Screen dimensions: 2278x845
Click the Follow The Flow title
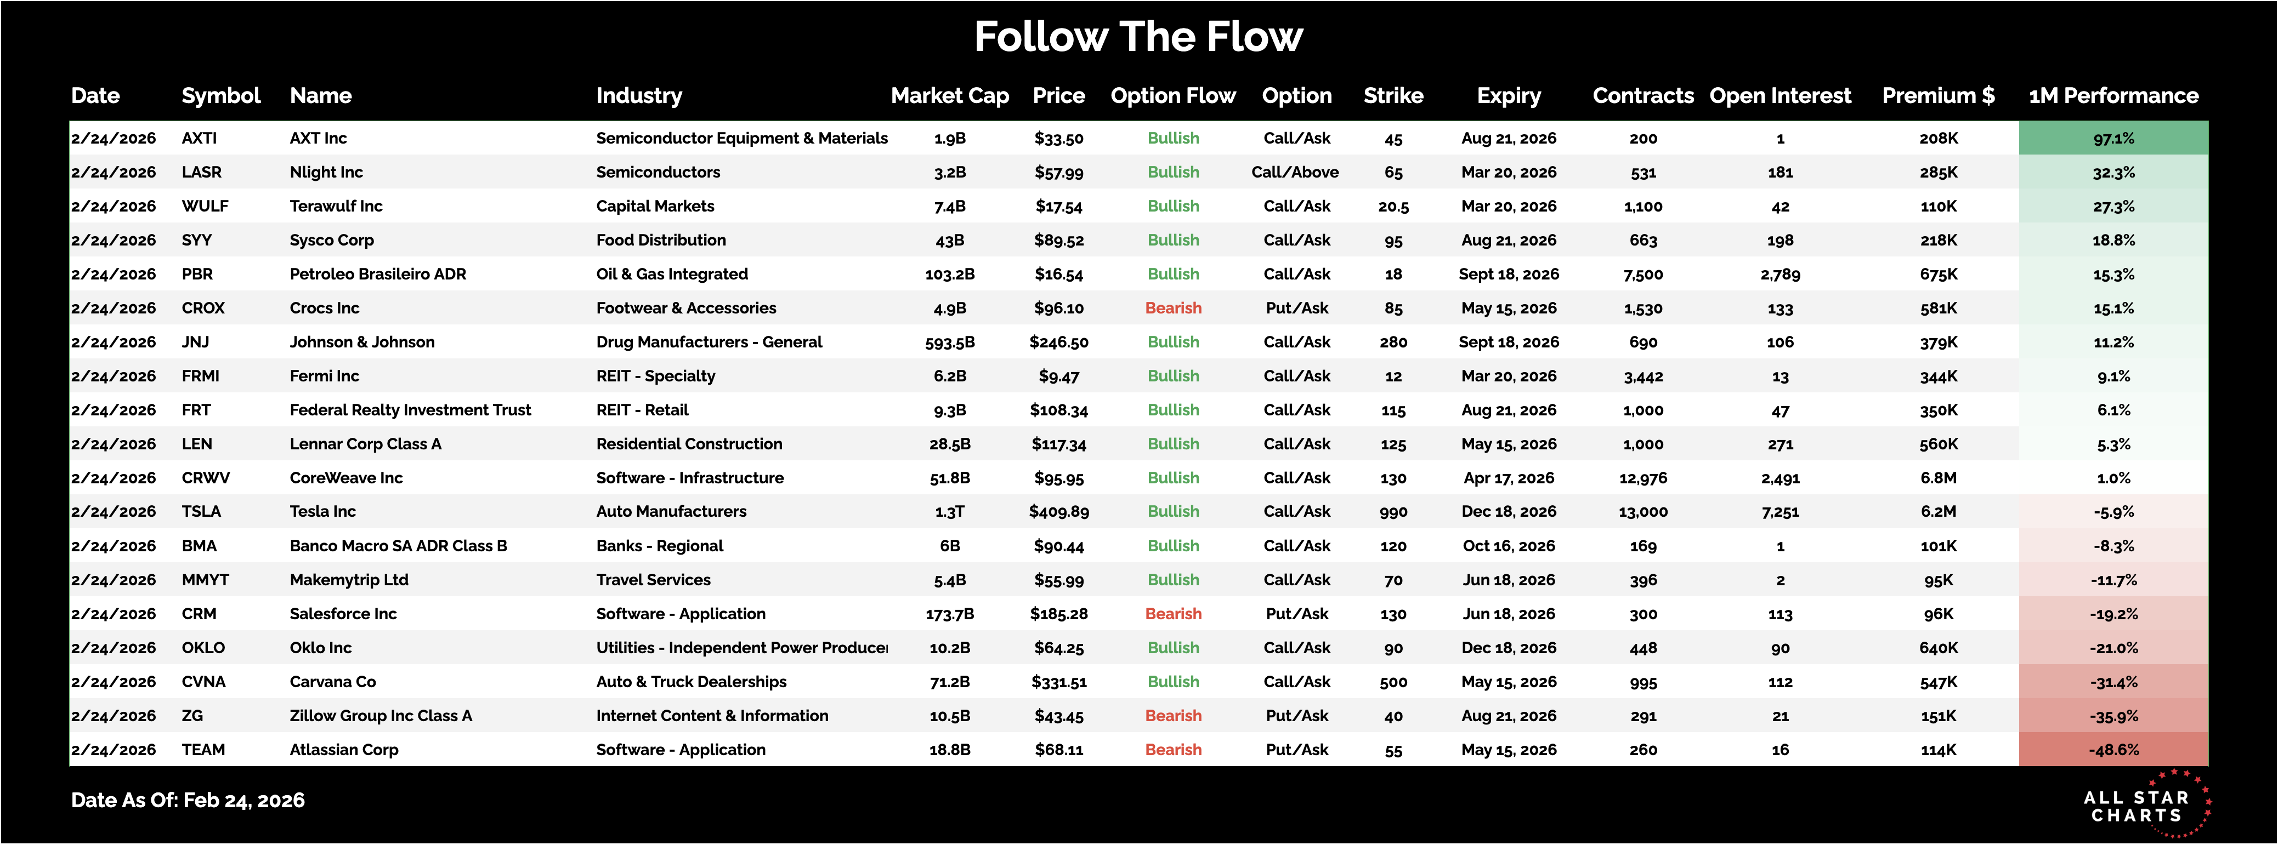tap(1138, 37)
